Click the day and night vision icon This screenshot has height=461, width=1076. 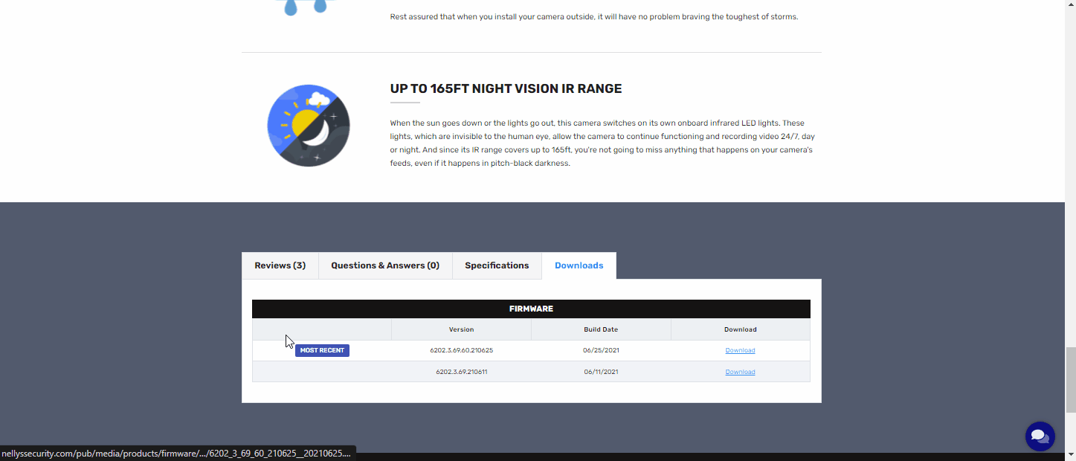309,126
